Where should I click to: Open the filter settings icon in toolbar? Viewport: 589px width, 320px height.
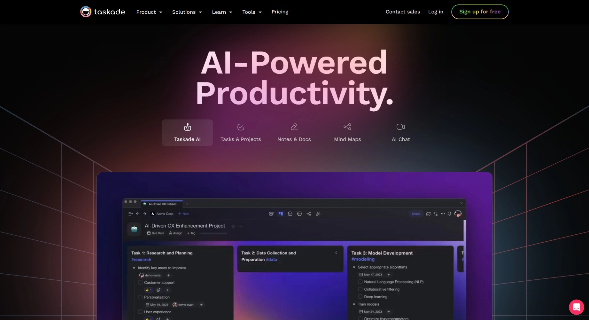pyautogui.click(x=436, y=214)
